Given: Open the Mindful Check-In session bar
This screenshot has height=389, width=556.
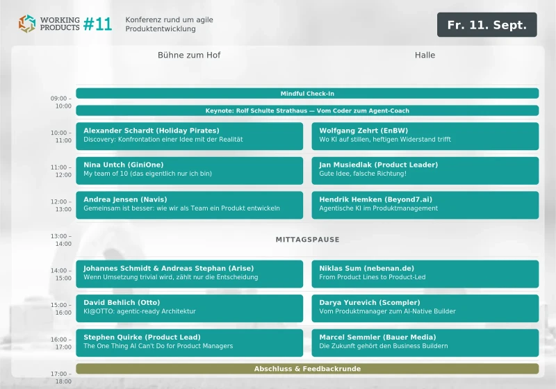Looking at the screenshot, I should point(307,94).
